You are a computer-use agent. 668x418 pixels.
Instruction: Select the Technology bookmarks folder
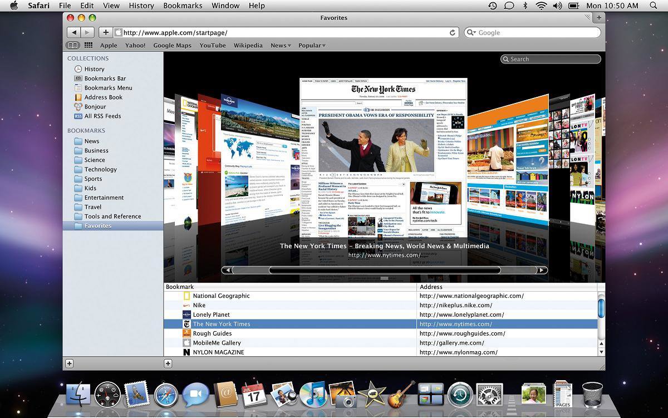(x=100, y=169)
